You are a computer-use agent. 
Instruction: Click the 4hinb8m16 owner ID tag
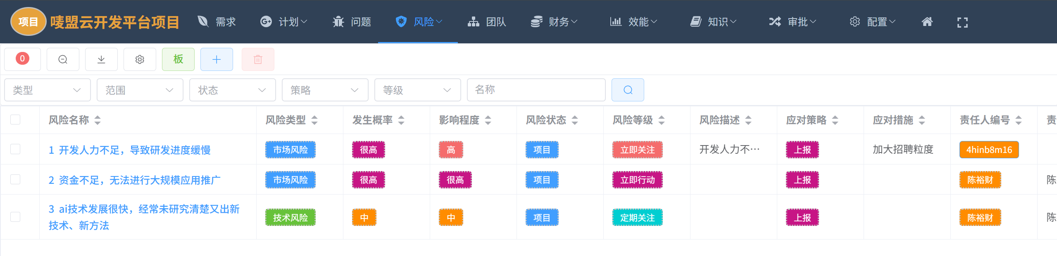point(989,150)
